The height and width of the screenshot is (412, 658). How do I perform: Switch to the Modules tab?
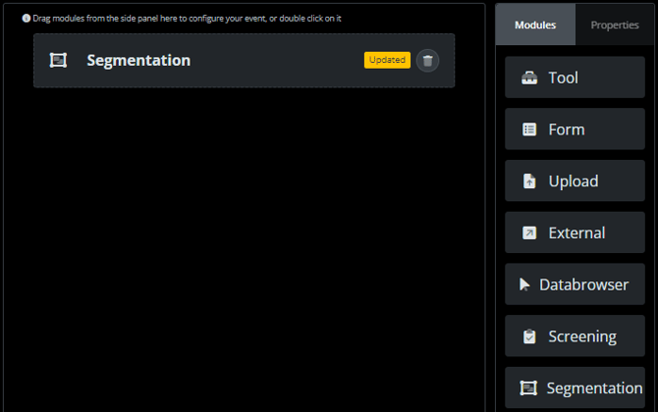(x=535, y=25)
